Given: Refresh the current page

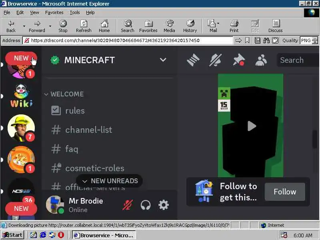Looking at the screenshot, I should 84,26.
